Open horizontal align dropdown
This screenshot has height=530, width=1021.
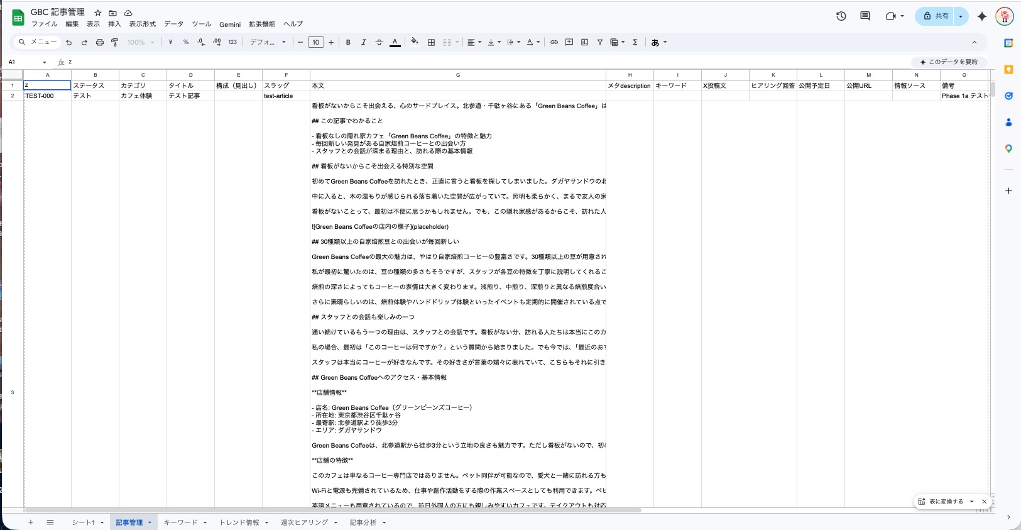[474, 42]
